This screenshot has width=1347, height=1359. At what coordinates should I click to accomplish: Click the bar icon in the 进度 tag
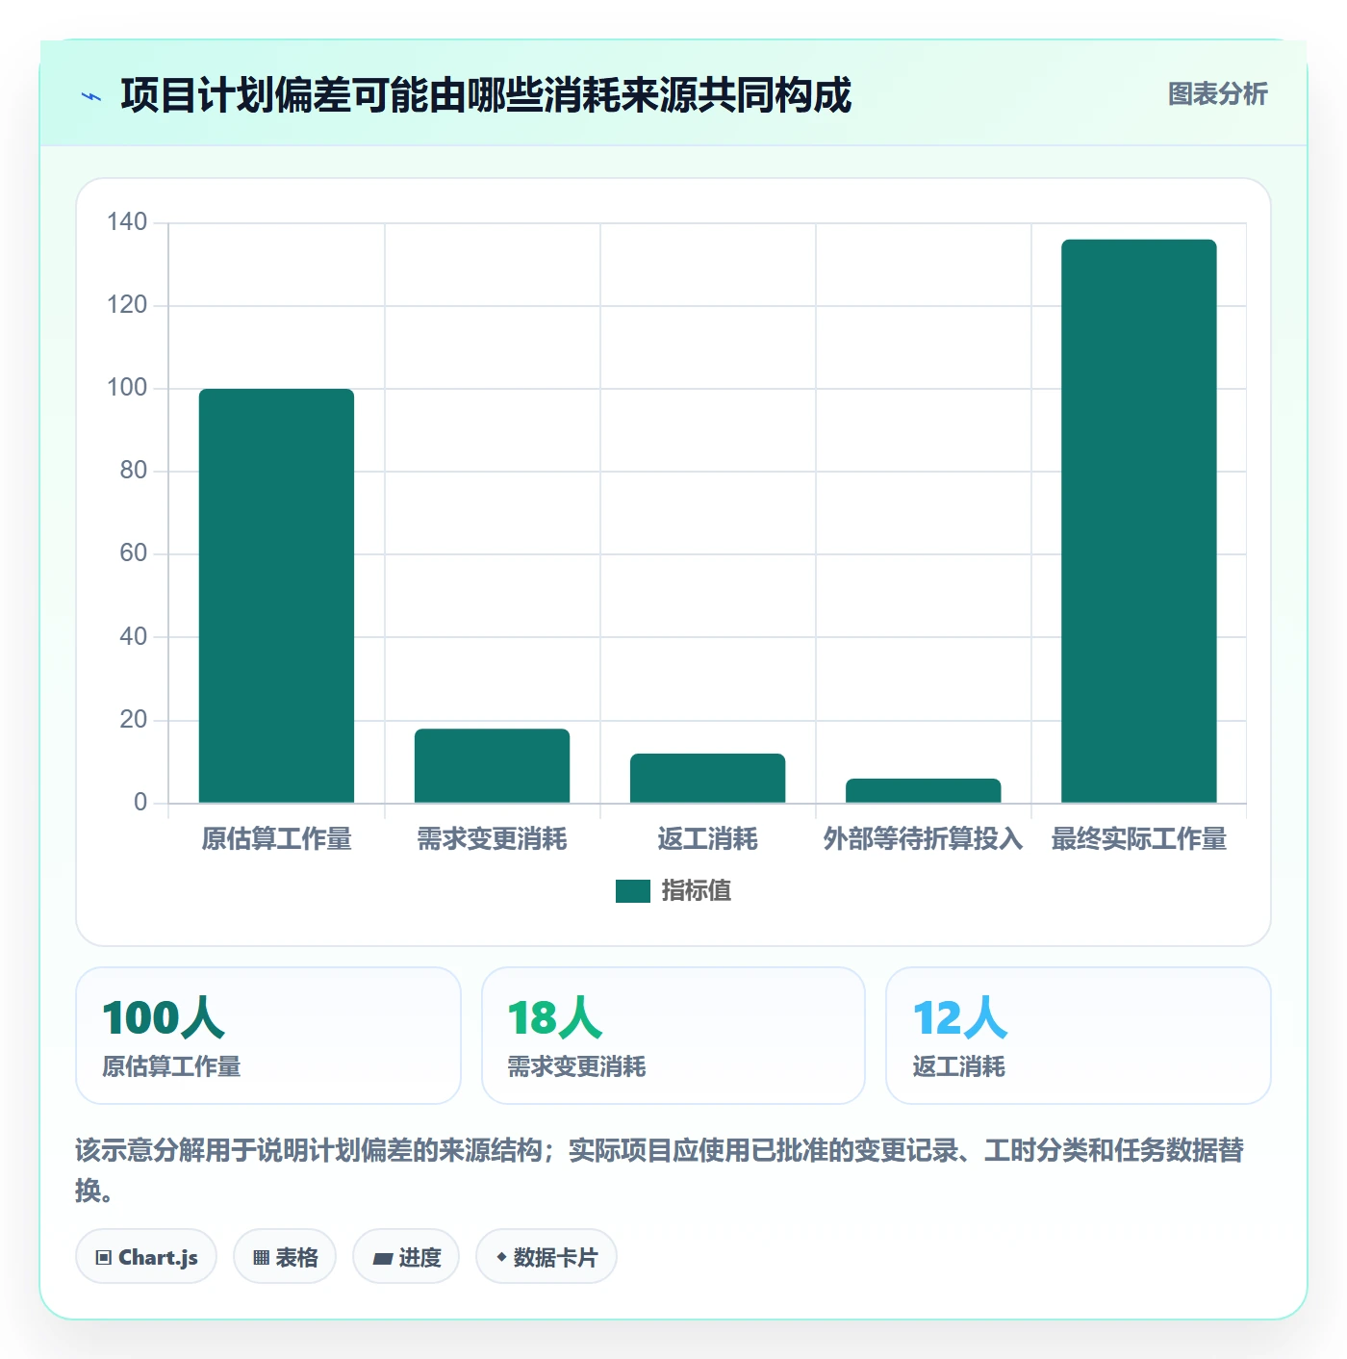point(382,1259)
